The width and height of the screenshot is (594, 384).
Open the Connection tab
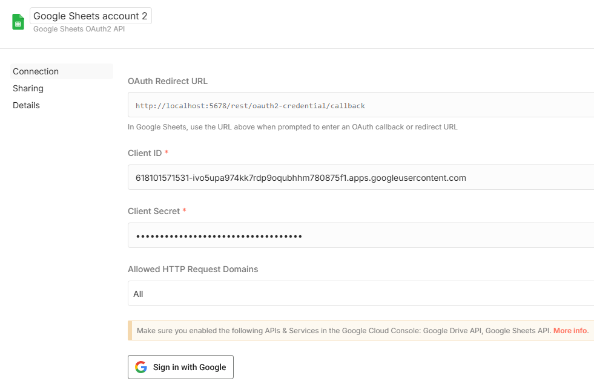[x=36, y=71]
